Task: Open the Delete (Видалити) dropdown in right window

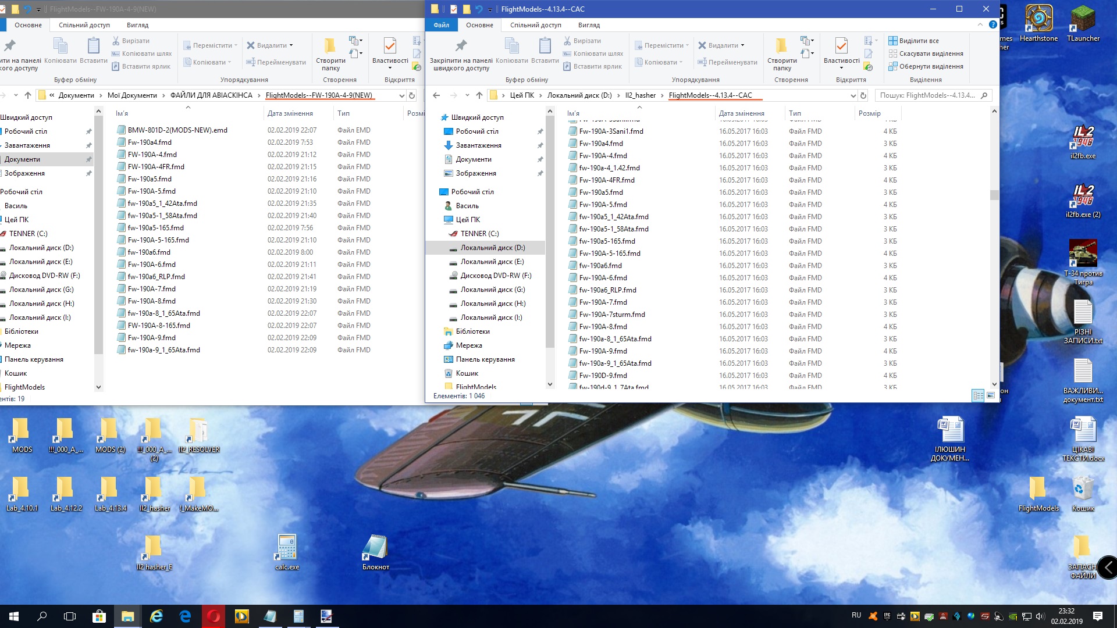Action: 742,45
